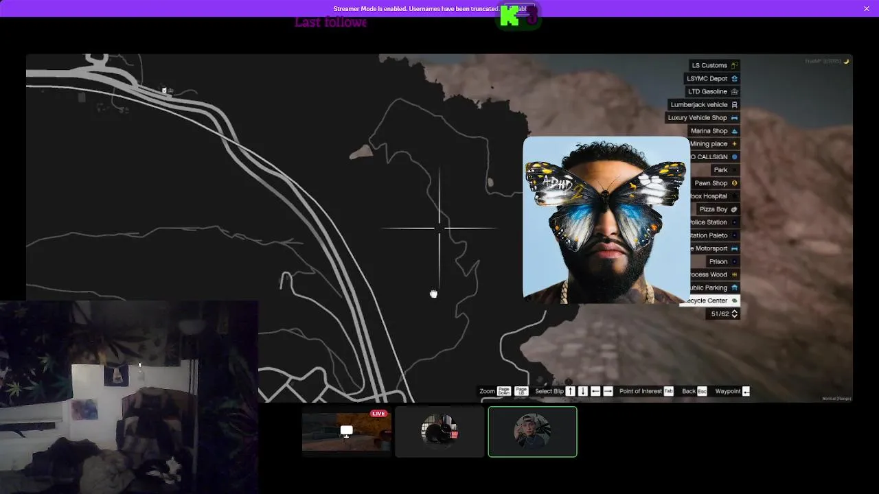Click the left arrow Select Blip key

(595, 391)
